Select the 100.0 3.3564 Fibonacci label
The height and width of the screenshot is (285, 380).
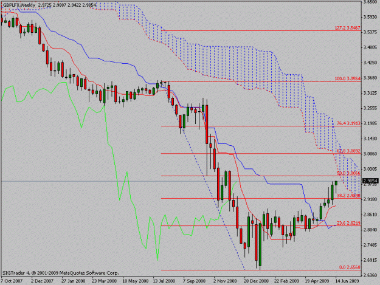pos(348,79)
